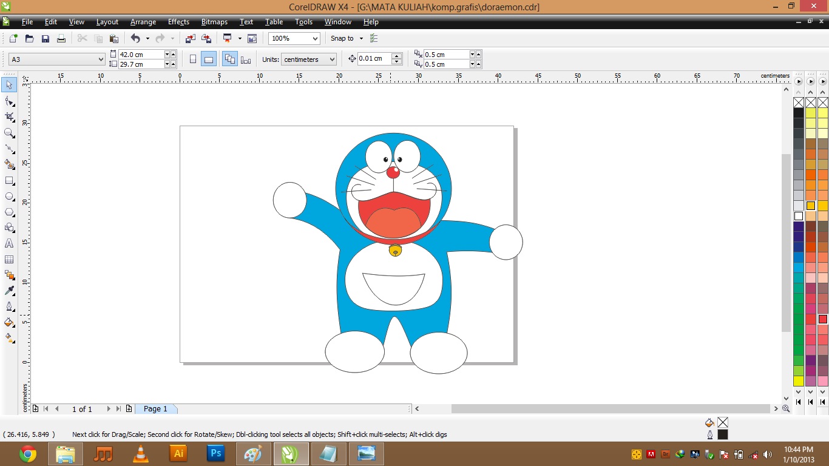This screenshot has height=466, width=829.
Task: Click the Import icon on the toolbar
Action: tap(190, 38)
